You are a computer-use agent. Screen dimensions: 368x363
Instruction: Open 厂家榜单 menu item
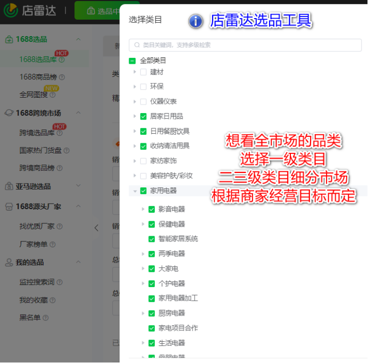click(x=34, y=245)
